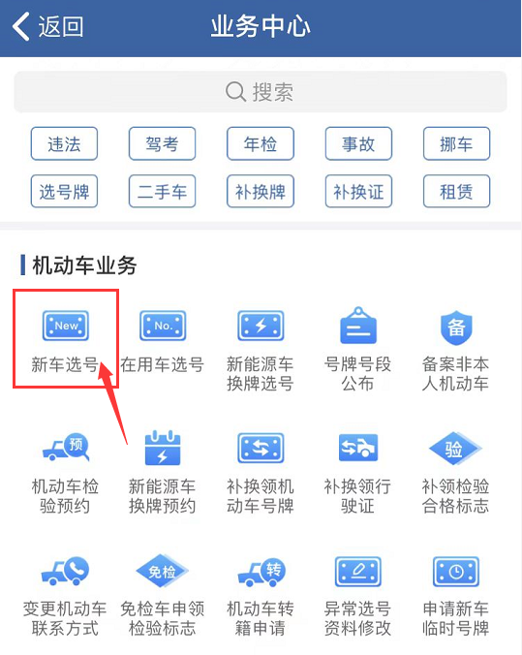Image resolution: width=522 pixels, height=655 pixels.
Task: Open the 机动车检验预约 truck icon
Action: (66, 448)
